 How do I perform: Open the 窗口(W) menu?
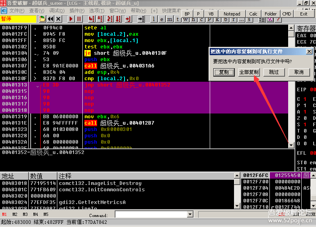[x=117, y=10]
